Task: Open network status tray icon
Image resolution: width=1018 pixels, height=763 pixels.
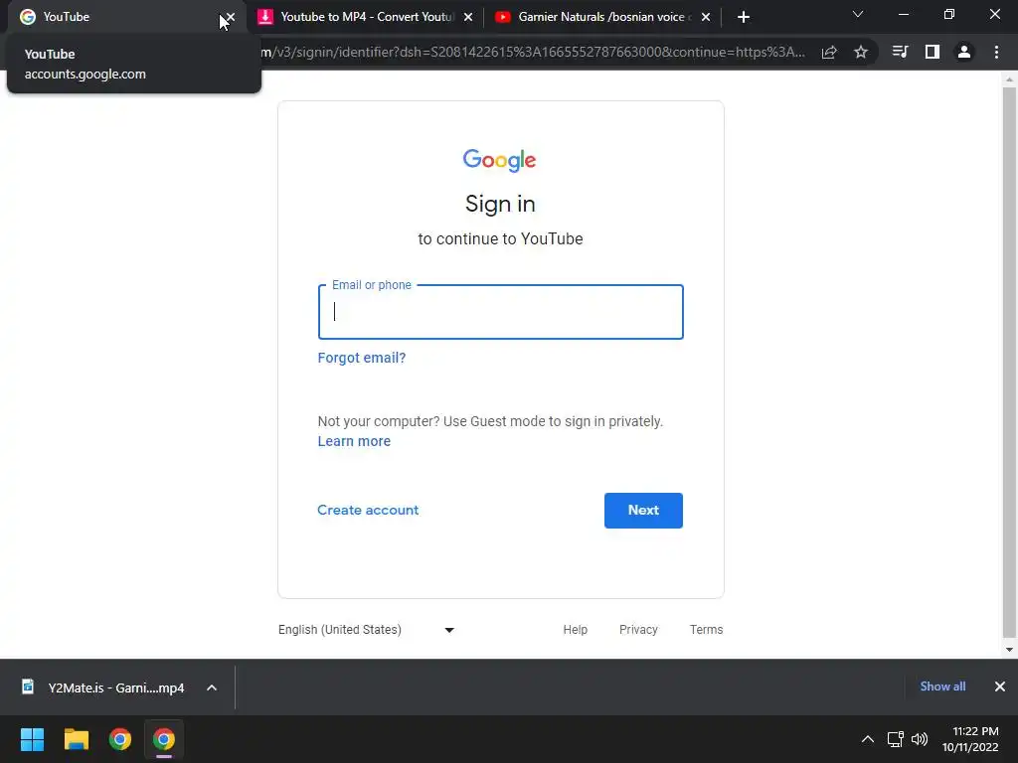Action: (x=896, y=739)
